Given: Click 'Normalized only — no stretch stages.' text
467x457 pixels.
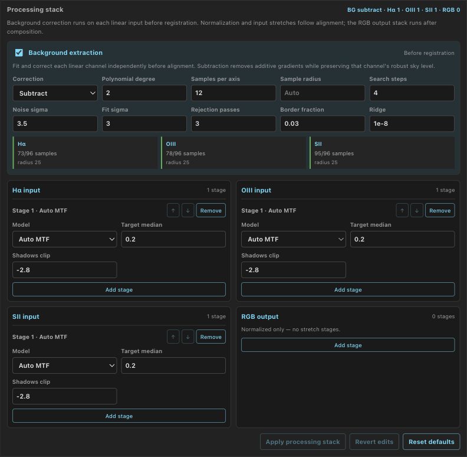Looking at the screenshot, I should 290,329.
